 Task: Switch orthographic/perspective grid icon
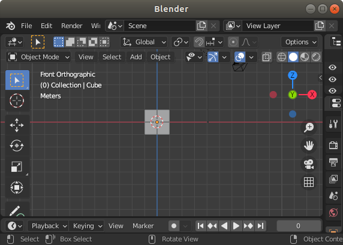click(x=309, y=182)
